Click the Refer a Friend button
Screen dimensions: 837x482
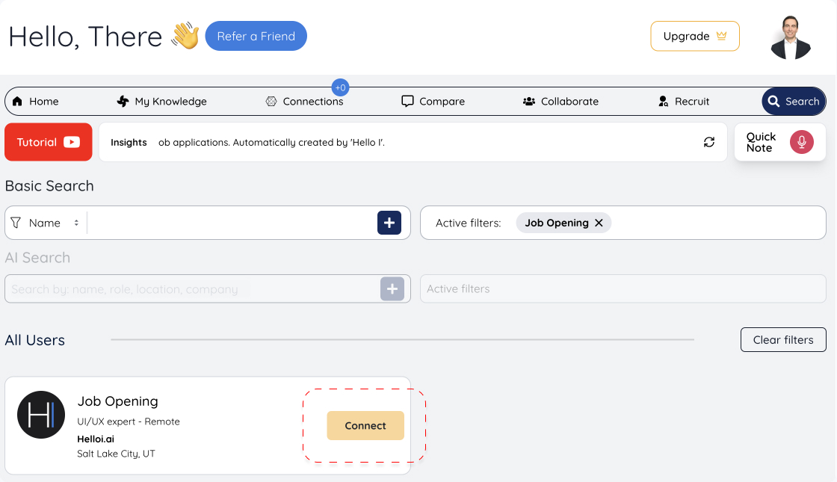pyautogui.click(x=256, y=35)
